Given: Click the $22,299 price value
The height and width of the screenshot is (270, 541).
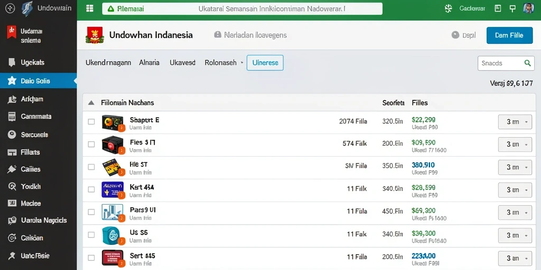Looking at the screenshot, I should (423, 120).
